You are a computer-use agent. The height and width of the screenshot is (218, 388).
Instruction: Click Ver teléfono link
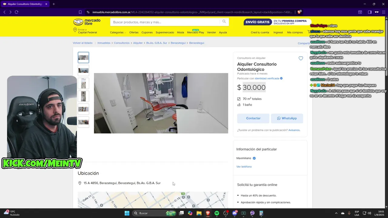244,167
